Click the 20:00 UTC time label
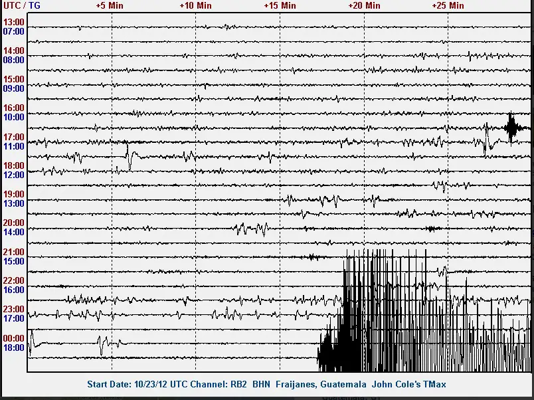 (14, 223)
